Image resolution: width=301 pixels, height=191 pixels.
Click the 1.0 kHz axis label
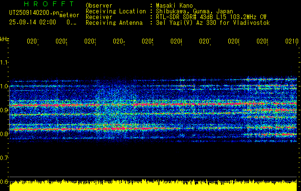[x=4, y=86]
